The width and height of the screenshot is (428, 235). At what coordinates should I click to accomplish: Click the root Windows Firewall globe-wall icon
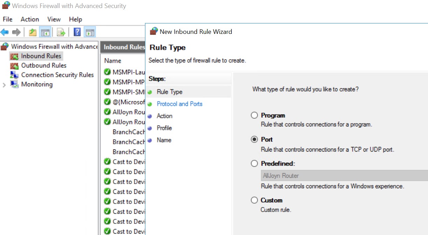[x=5, y=46]
